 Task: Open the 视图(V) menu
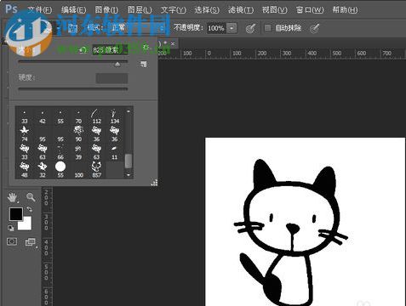click(275, 10)
